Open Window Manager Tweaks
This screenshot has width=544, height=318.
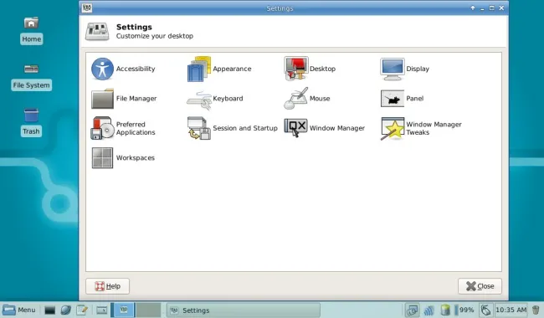(421, 128)
